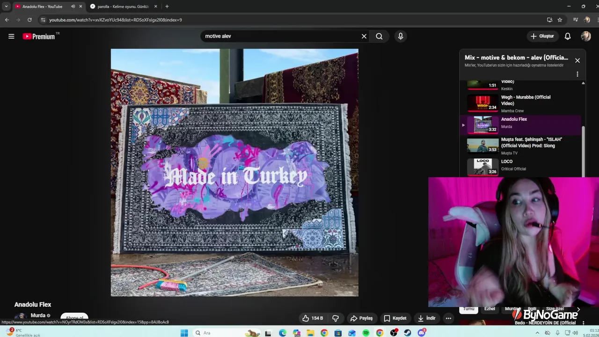Bookmark this page with star icon
The width and height of the screenshot is (599, 337).
[560, 20]
